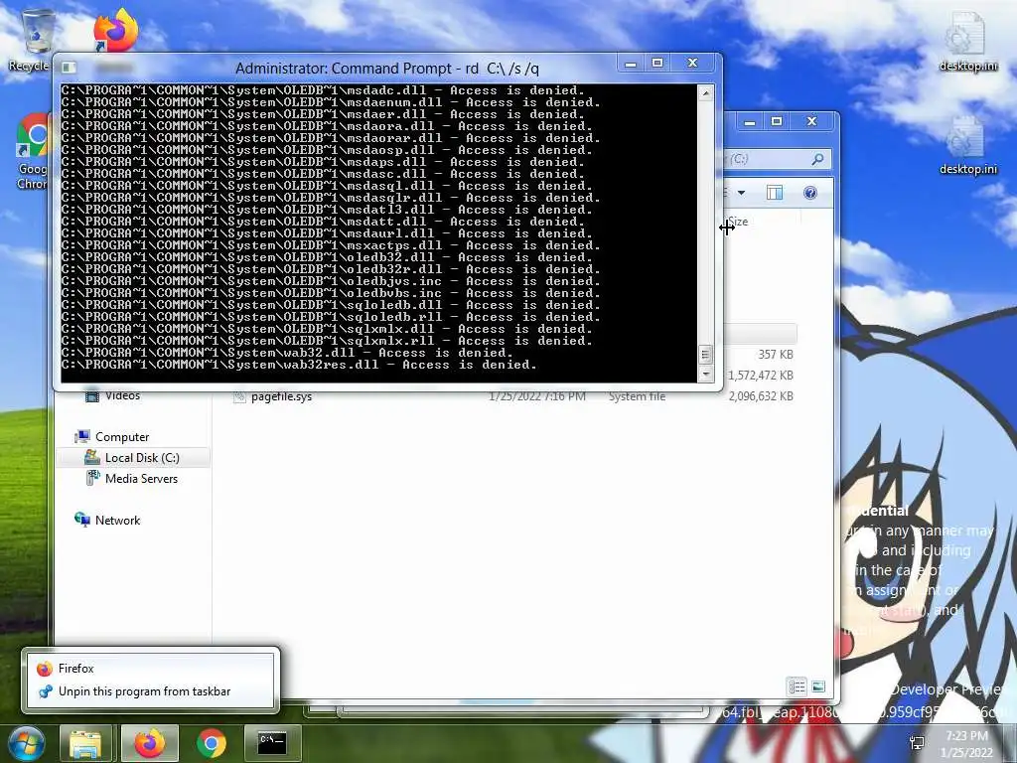The image size is (1017, 763).
Task: Click the 1,572,472 KB size value
Action: (760, 375)
